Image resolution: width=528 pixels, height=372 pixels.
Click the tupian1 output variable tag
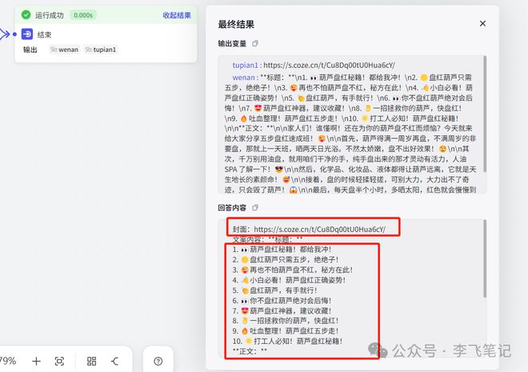coord(101,50)
